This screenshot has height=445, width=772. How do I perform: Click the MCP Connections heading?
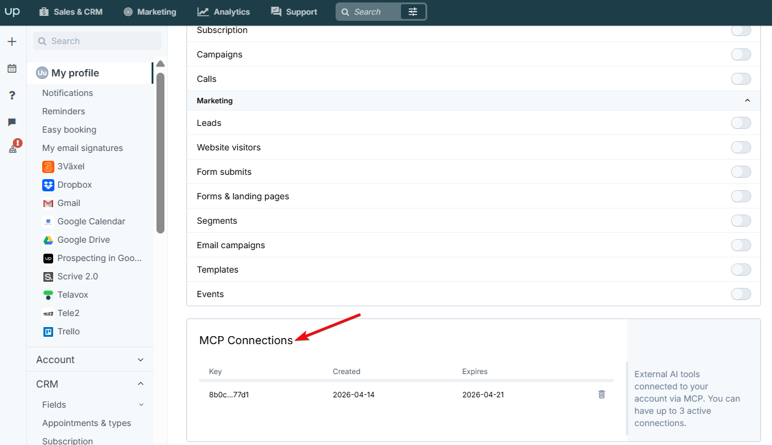point(246,340)
